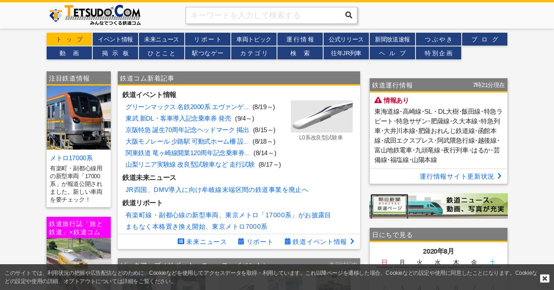Screen dimensions: 554x290
Task: Open 大阪モノレール 少路駅 可動式ホーム柵 link
Action: [187, 141]
